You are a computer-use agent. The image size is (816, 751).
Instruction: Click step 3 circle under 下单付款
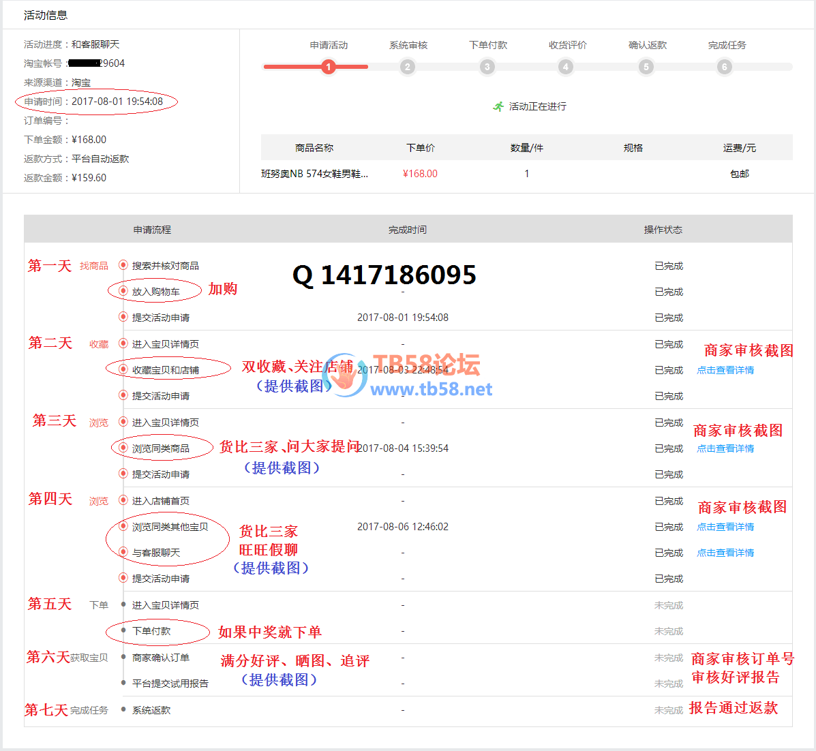click(x=487, y=67)
